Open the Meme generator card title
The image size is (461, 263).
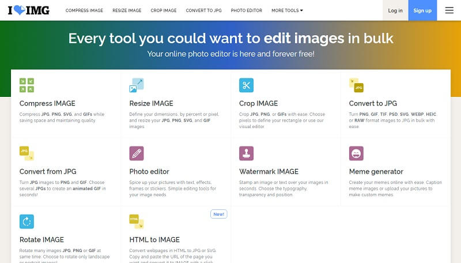pos(376,171)
